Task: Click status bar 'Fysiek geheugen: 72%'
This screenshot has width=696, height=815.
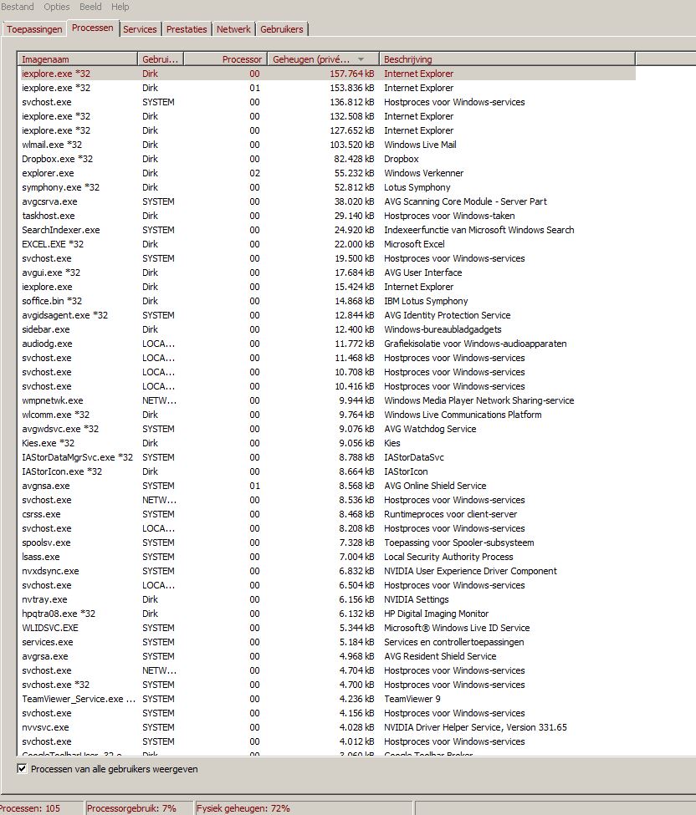Action: tap(243, 808)
